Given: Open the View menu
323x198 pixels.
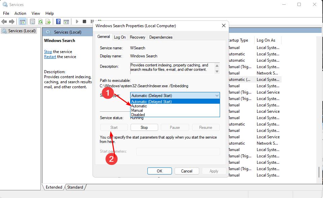Looking at the screenshot, I should point(36,13).
